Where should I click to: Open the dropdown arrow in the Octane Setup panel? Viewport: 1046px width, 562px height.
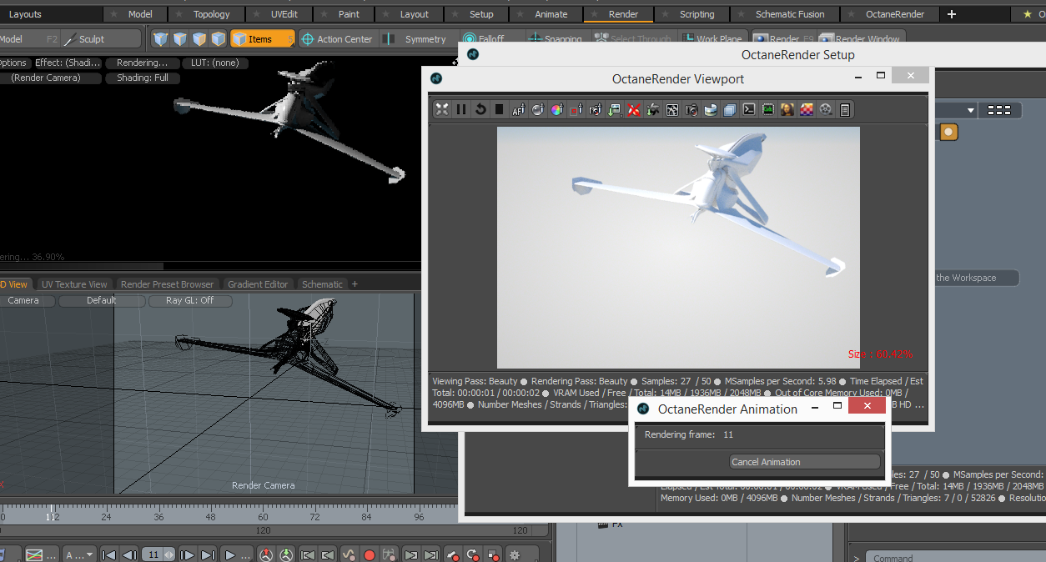pyautogui.click(x=971, y=110)
